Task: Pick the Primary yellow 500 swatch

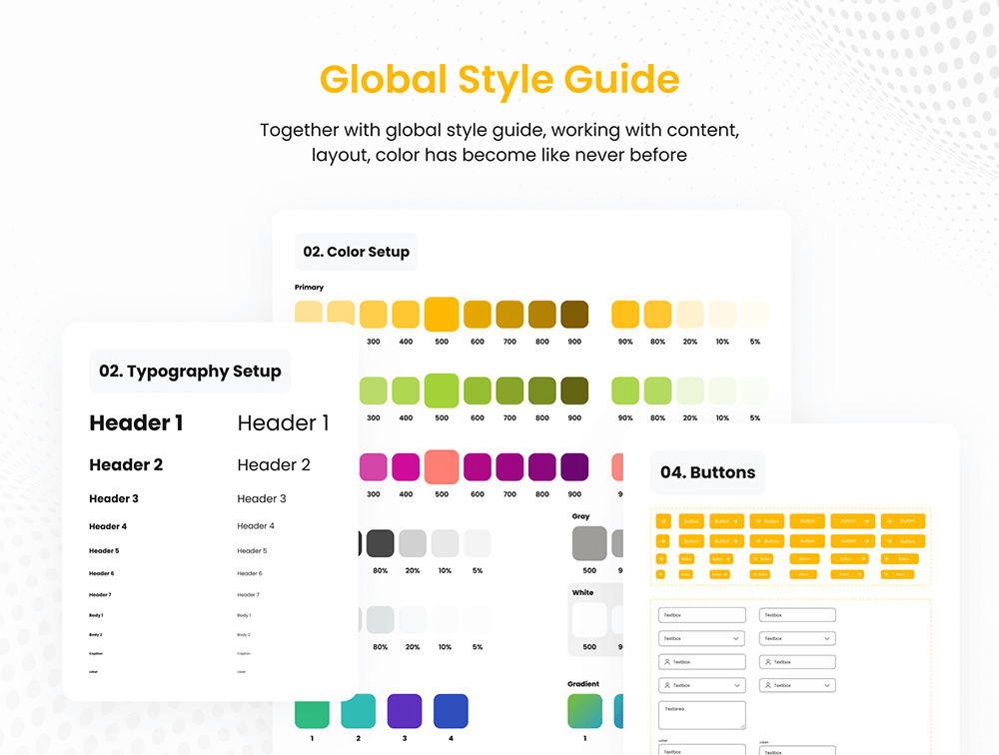Action: pos(441,315)
